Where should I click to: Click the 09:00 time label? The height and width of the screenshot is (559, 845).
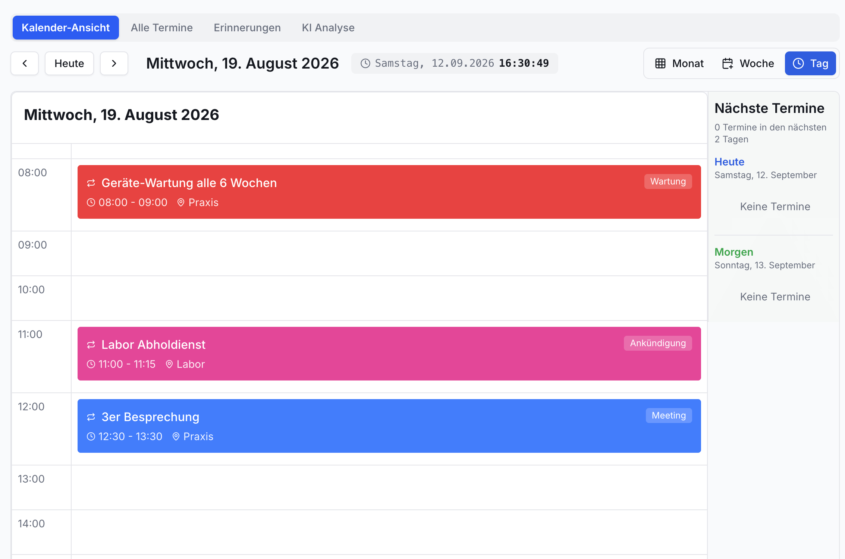tap(32, 245)
